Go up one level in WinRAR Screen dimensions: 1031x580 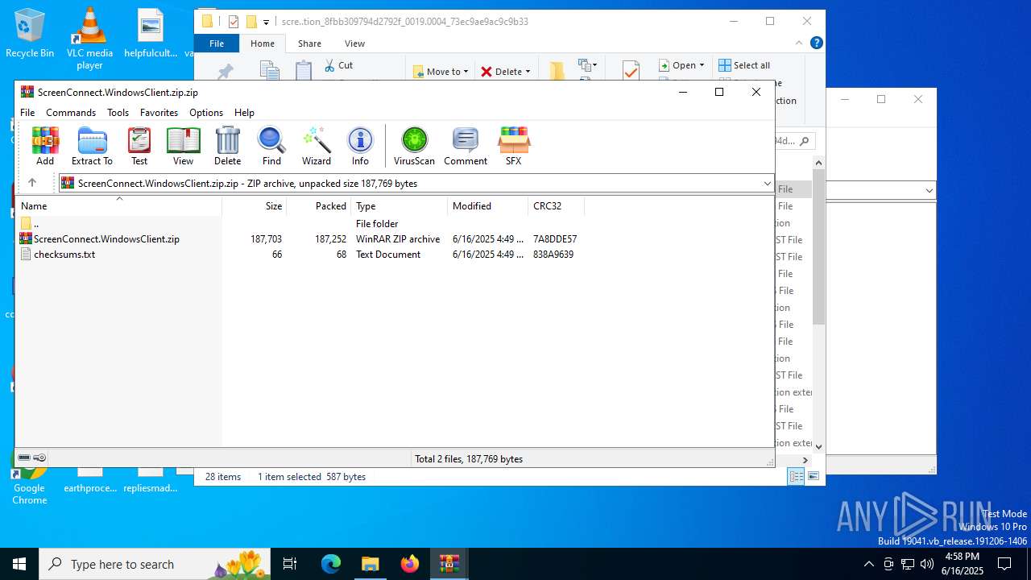coord(32,183)
